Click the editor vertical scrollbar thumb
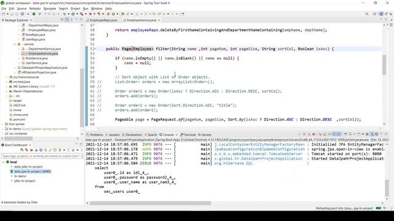394x221 pixels. (x=384, y=64)
